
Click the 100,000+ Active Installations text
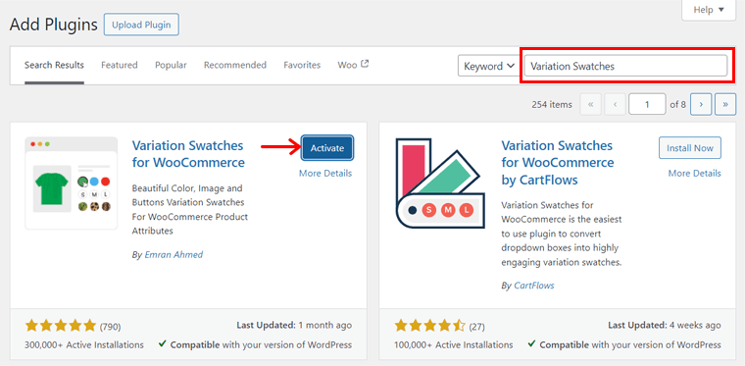tap(454, 344)
